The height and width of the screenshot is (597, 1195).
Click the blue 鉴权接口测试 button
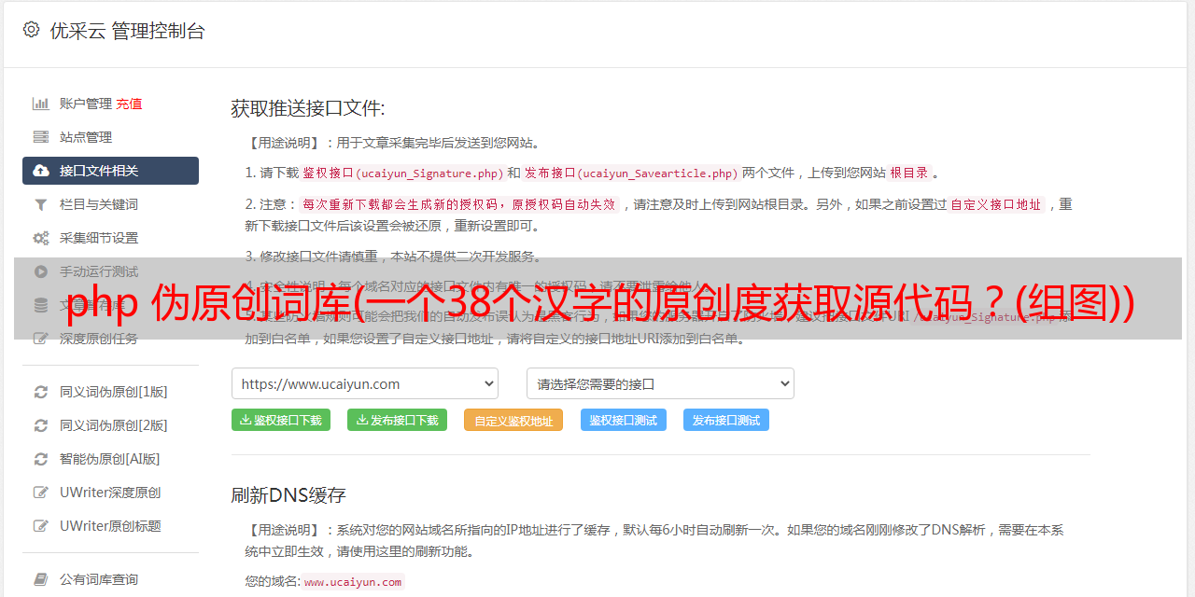click(x=624, y=420)
